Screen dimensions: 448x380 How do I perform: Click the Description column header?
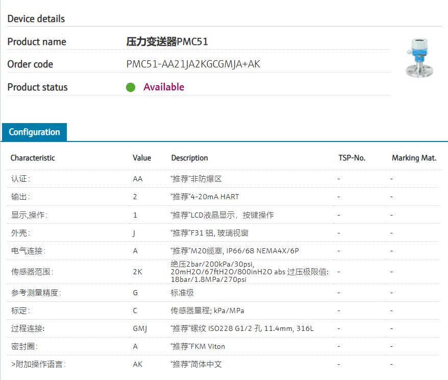[x=189, y=158]
